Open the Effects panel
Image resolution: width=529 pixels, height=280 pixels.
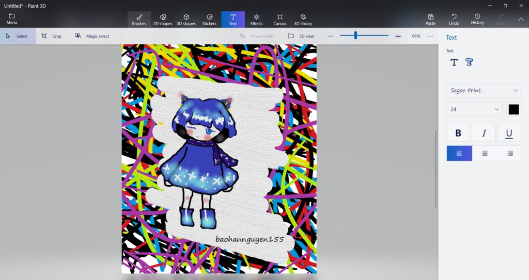[x=256, y=20]
